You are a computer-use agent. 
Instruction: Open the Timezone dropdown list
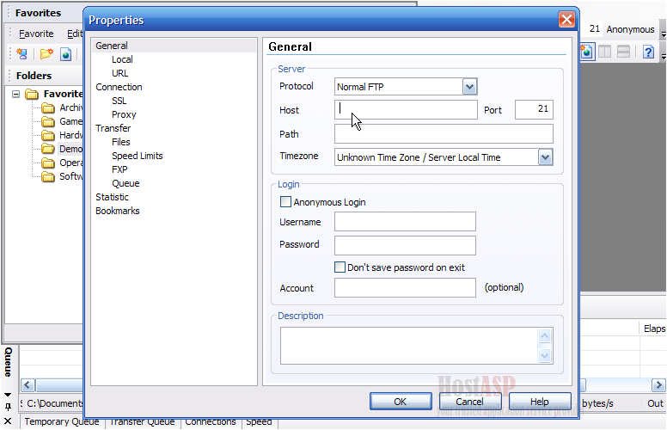(545, 157)
